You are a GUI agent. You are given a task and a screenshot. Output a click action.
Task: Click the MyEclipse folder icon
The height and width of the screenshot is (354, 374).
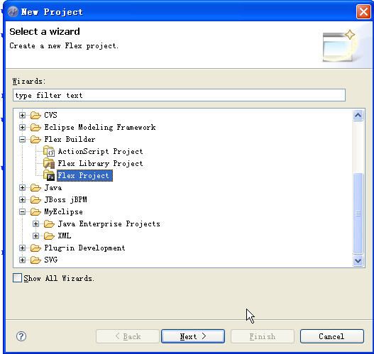click(35, 212)
